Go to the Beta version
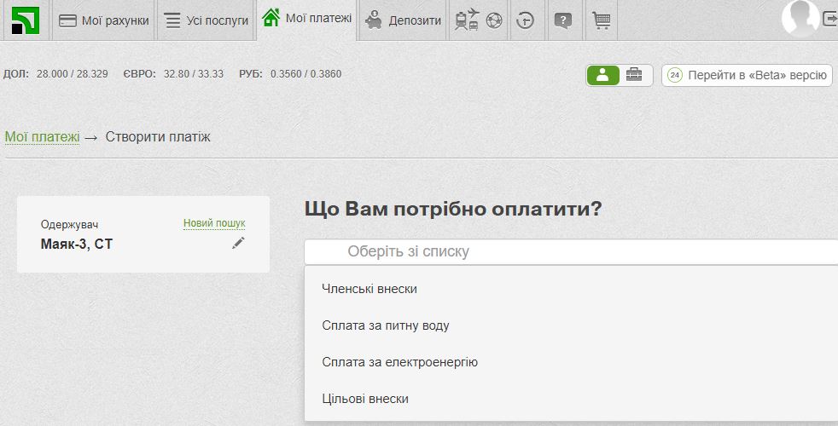The height and width of the screenshot is (426, 838). pos(748,75)
